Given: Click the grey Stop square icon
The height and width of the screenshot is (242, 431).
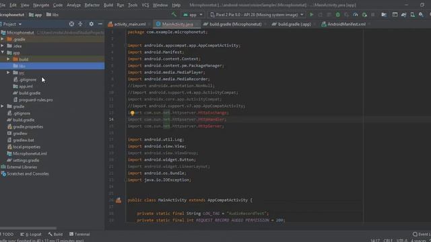Looking at the screenshot, I should 373,15.
